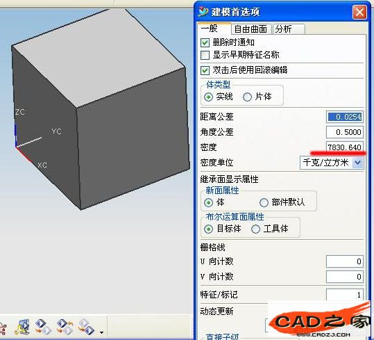Click the move-to-layer icon with down arrow

(x=44, y=327)
